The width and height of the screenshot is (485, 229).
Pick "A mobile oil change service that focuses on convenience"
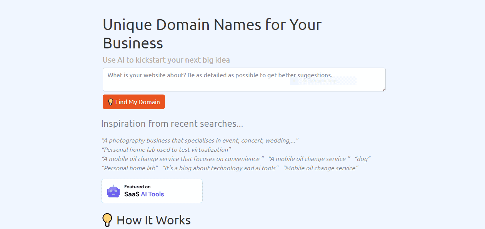point(183,159)
